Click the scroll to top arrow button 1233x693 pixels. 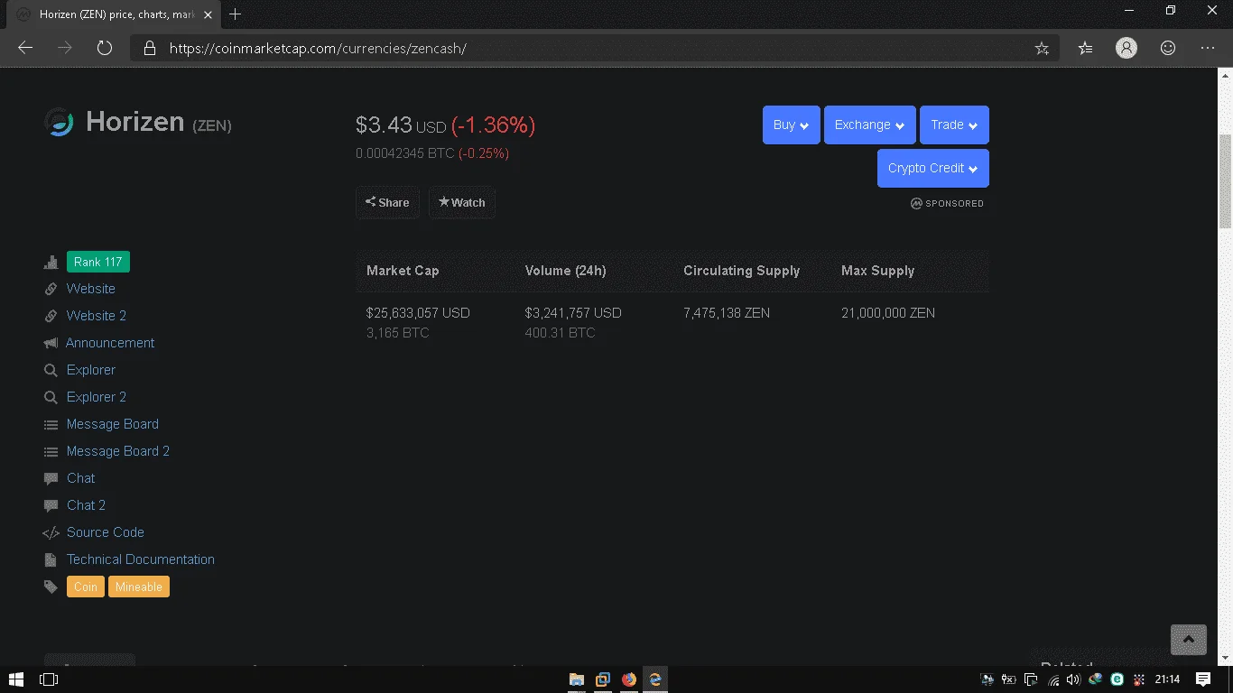click(1189, 640)
